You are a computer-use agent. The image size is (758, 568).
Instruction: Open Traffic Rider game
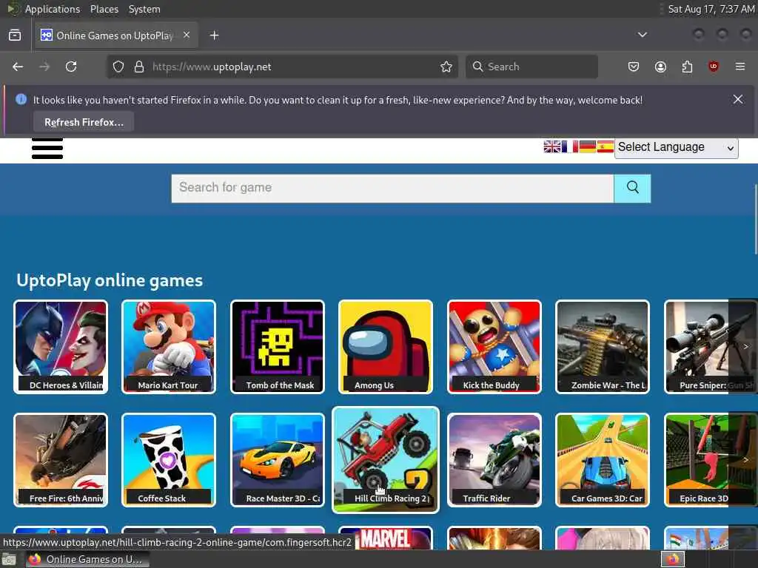point(494,460)
